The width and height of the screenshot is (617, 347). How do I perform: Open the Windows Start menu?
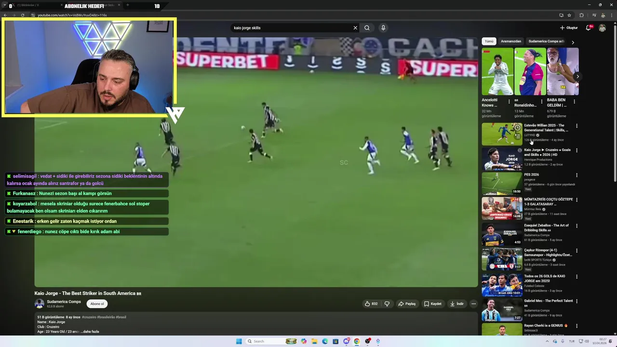(x=239, y=341)
